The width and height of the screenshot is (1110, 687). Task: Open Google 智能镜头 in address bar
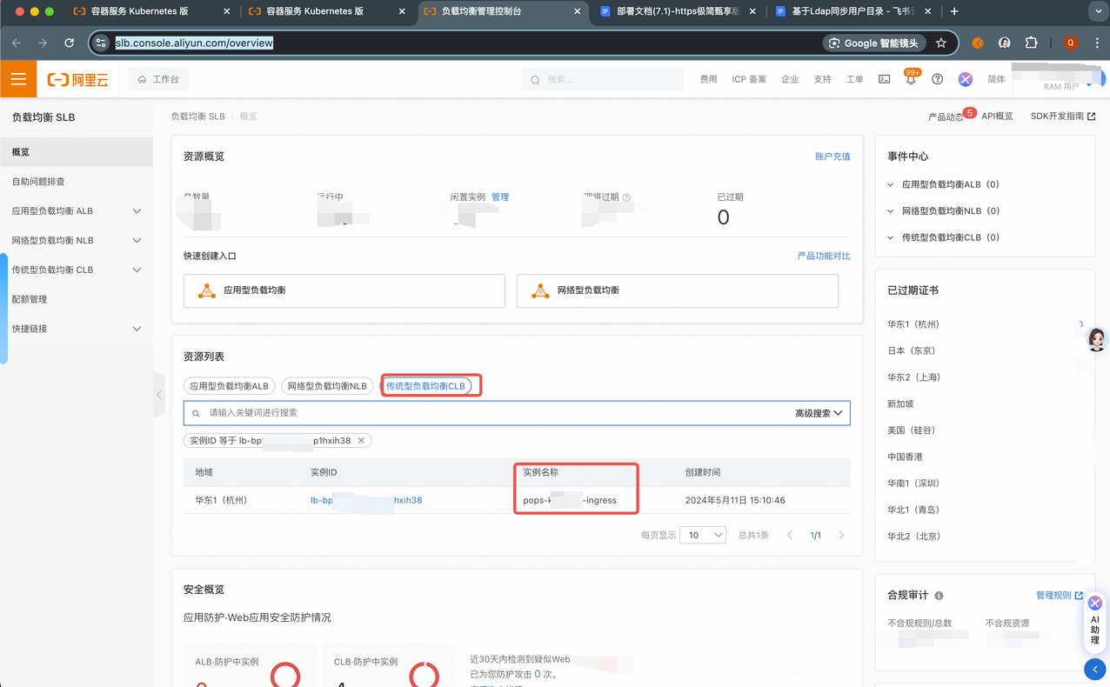click(874, 43)
